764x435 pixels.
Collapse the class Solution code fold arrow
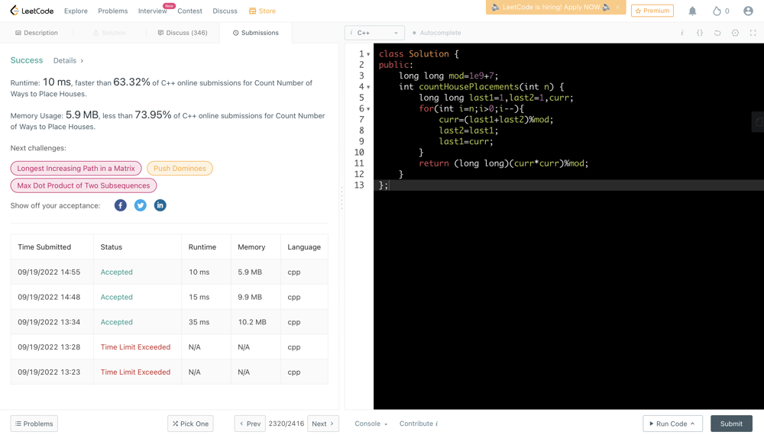pos(368,54)
